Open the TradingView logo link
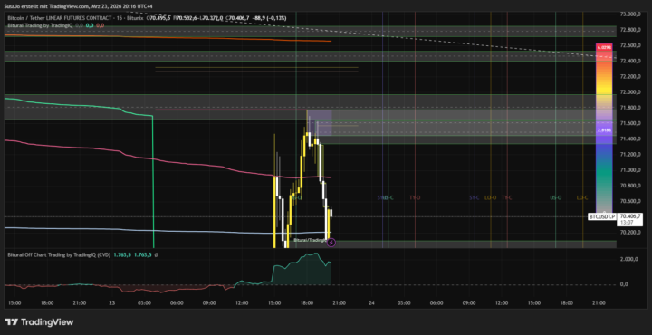 [x=39, y=321]
